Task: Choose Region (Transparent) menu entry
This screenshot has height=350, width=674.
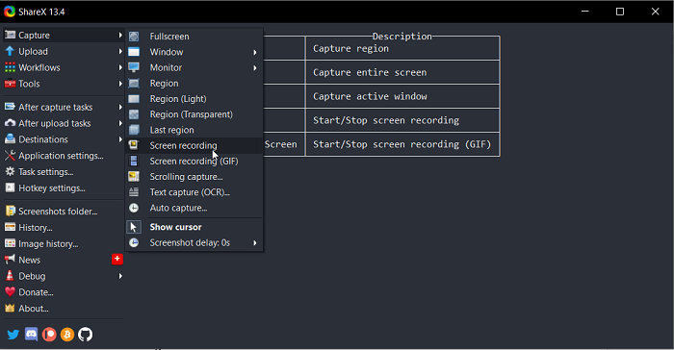Action: click(x=194, y=114)
